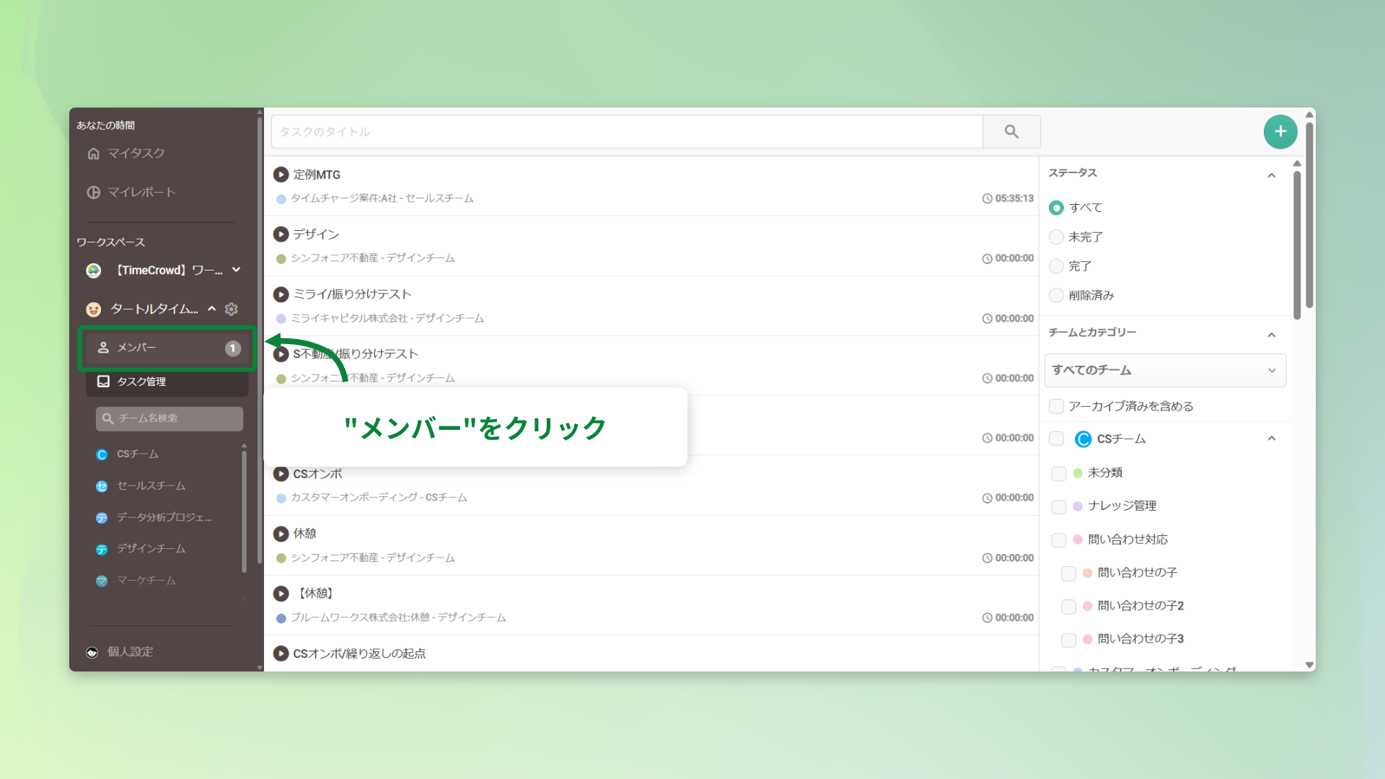Expand the TimeCrowd workspace dropdown
Screen dimensions: 1385x779
coord(236,270)
